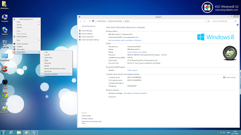Click the network tray icon
The height and width of the screenshot is (135, 241).
coord(221,132)
